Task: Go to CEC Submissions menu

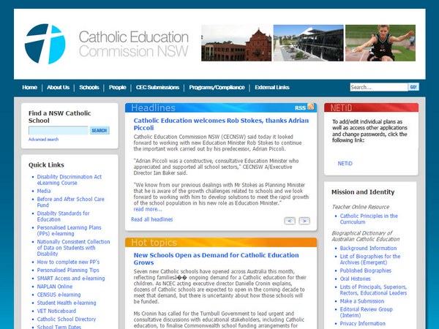Action: [x=157, y=87]
